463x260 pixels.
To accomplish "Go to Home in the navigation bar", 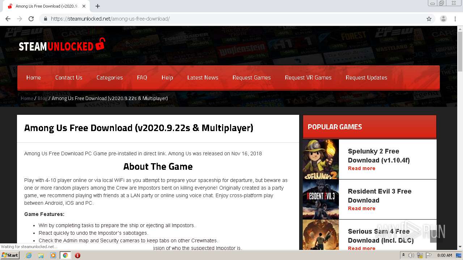I will 34,78.
